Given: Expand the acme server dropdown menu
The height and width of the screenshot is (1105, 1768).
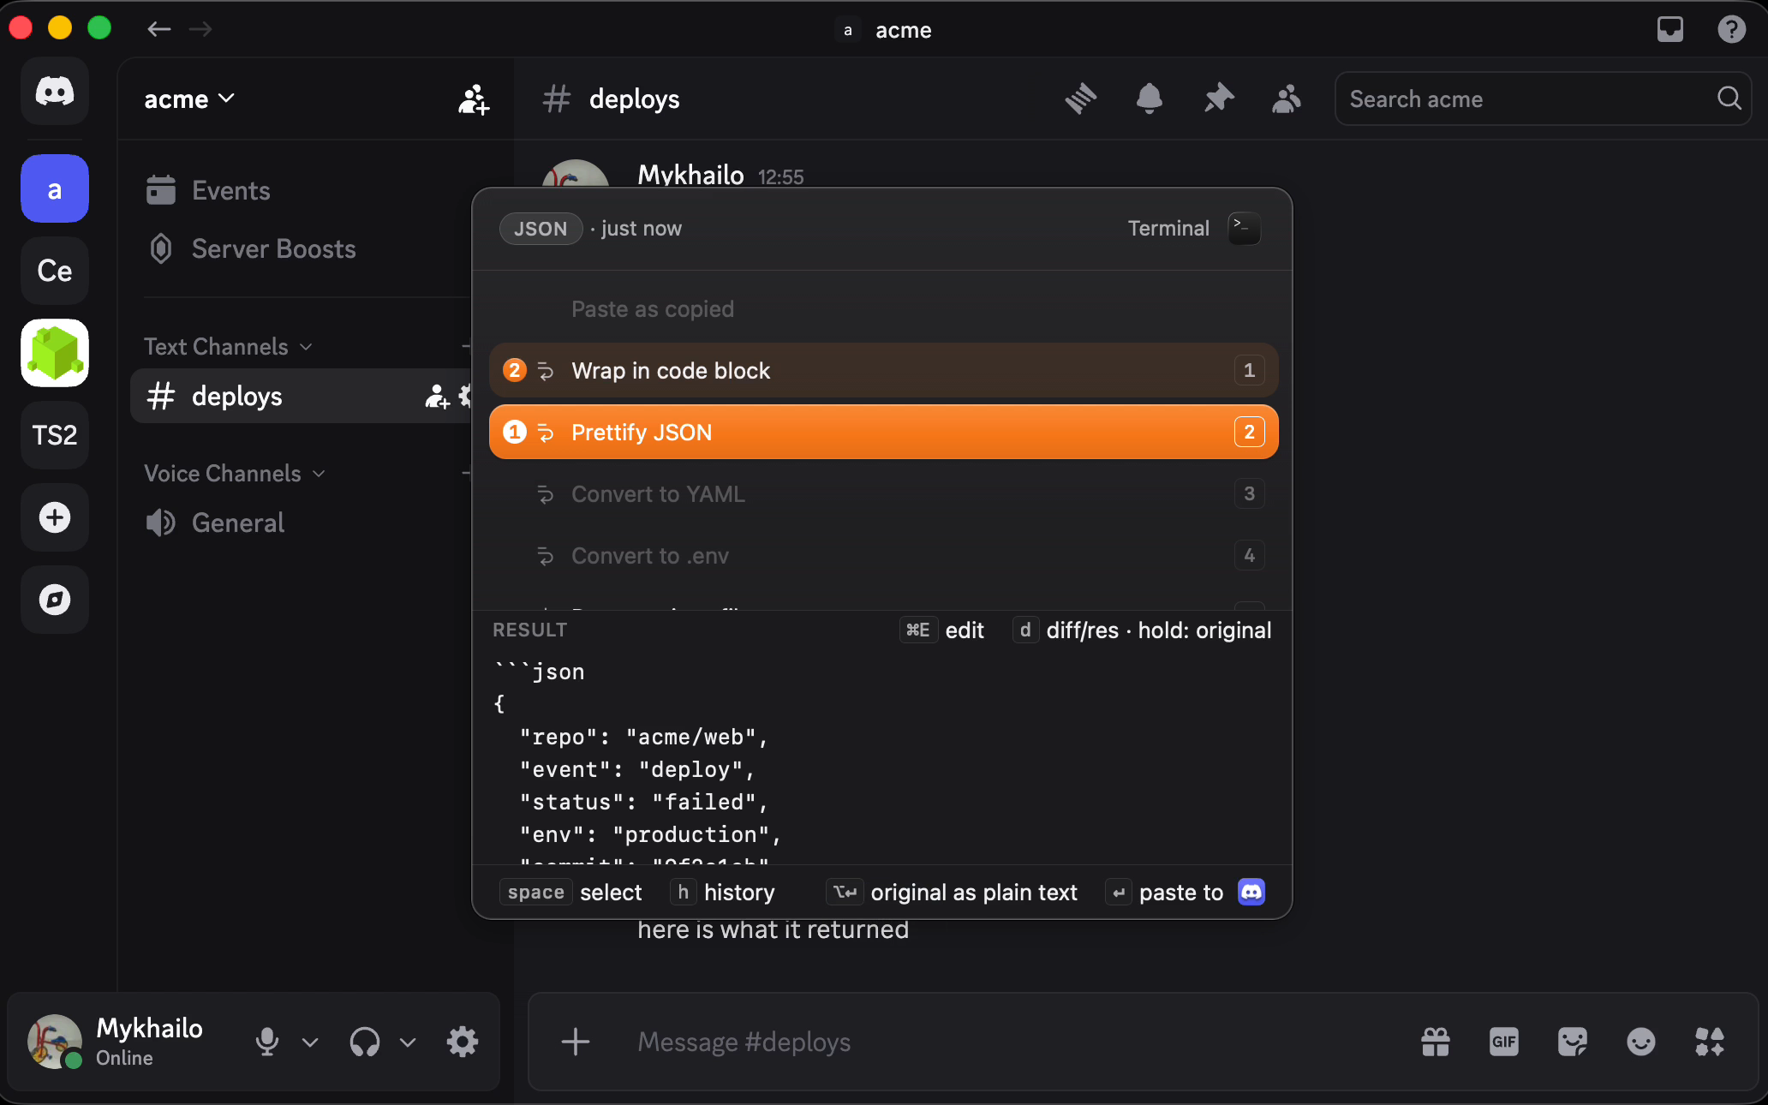Looking at the screenshot, I should [x=189, y=99].
